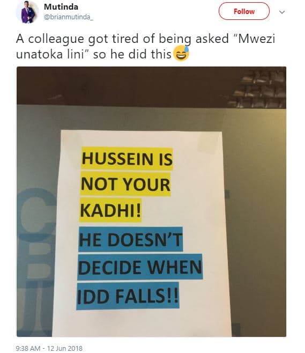Click the blank bottom of the white paper
The image size is (305, 353).
tap(142, 323)
